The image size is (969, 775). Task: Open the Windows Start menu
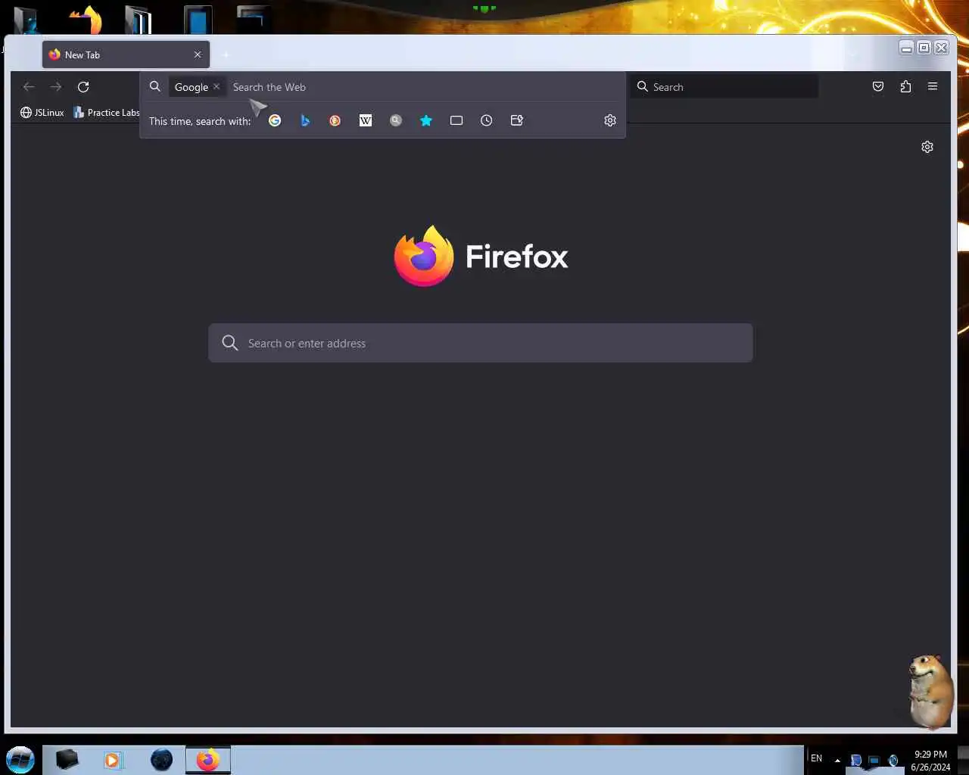pyautogui.click(x=20, y=759)
